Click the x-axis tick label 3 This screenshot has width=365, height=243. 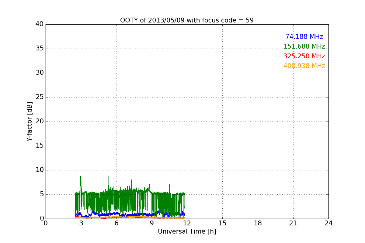(81, 223)
